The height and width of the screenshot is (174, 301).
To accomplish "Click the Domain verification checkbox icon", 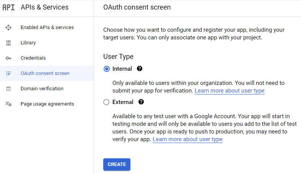I will click(x=8, y=89).
